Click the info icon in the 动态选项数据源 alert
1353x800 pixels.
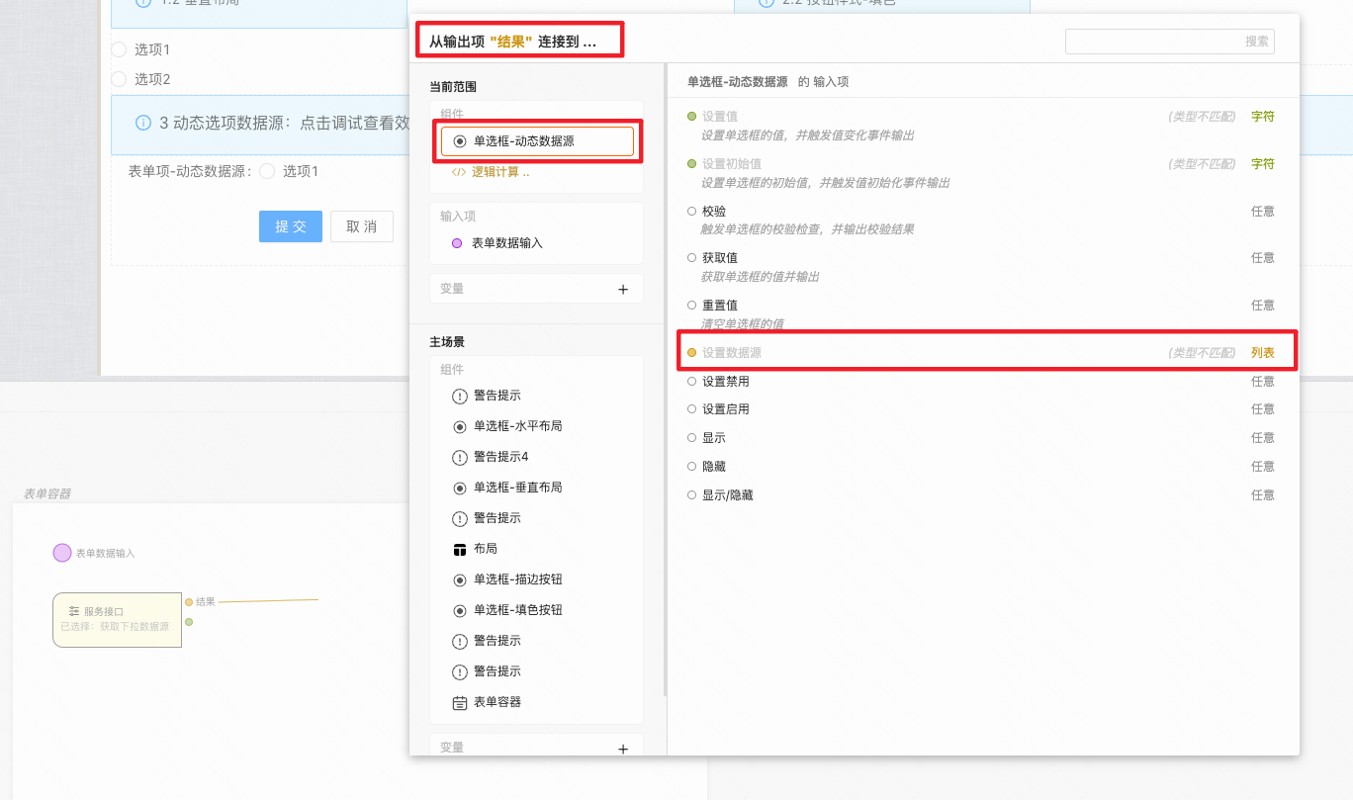[142, 123]
